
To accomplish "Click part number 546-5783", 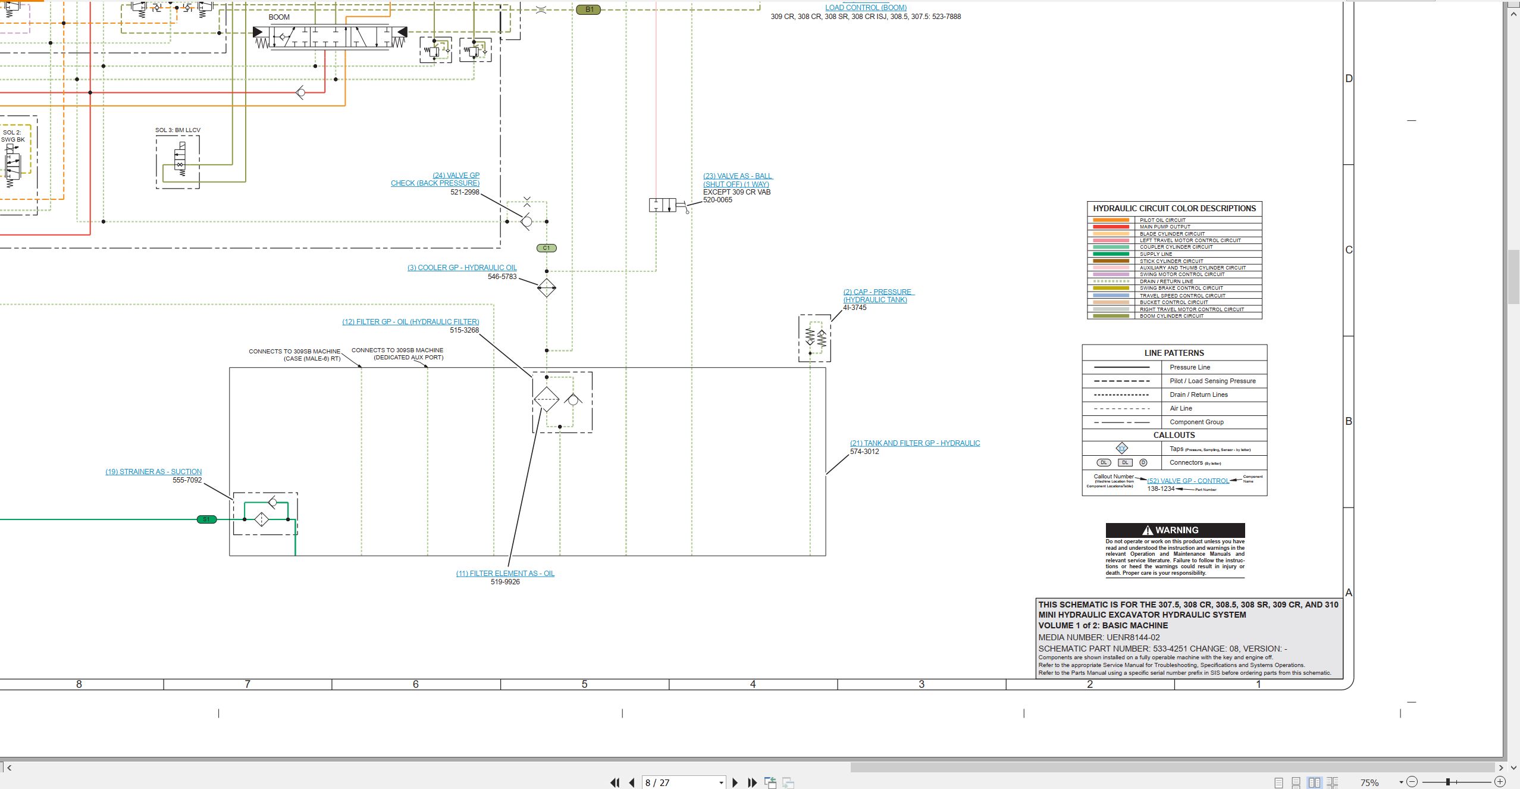I will point(502,277).
